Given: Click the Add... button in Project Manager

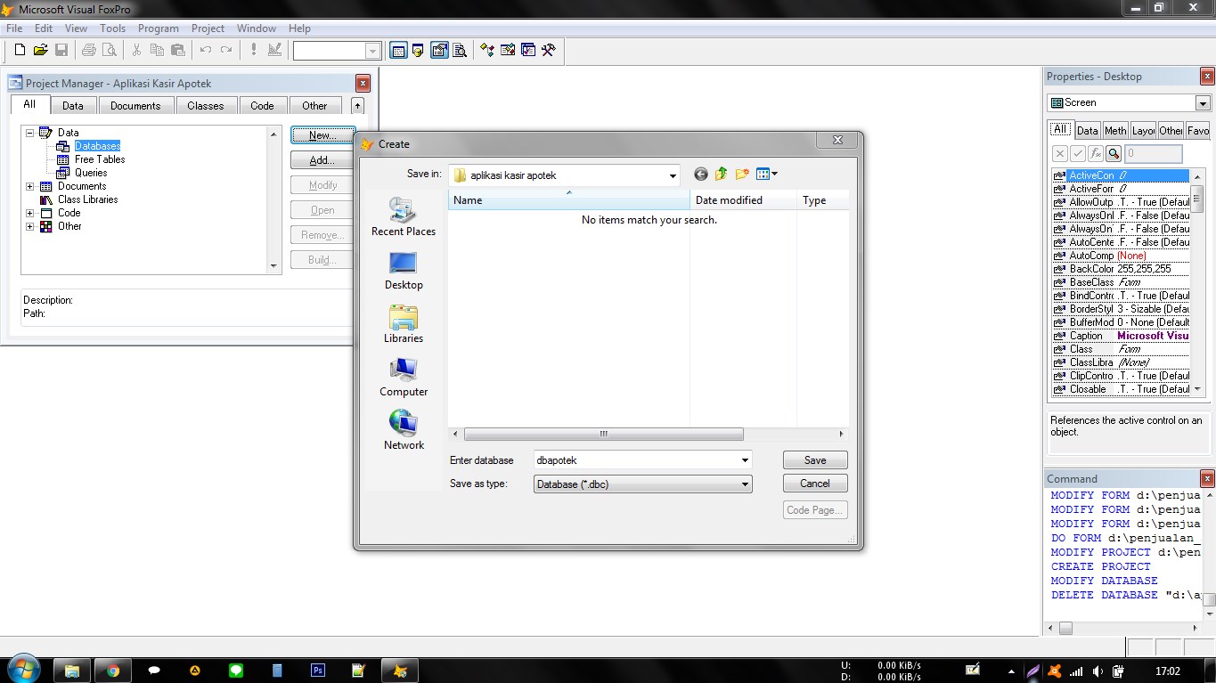Looking at the screenshot, I should click(322, 160).
